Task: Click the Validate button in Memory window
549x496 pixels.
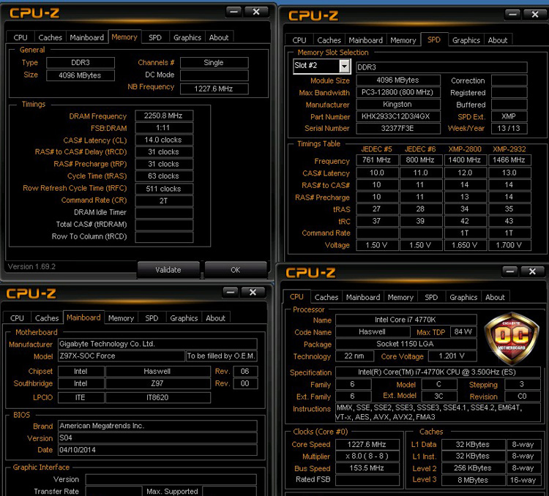Action: pos(168,270)
